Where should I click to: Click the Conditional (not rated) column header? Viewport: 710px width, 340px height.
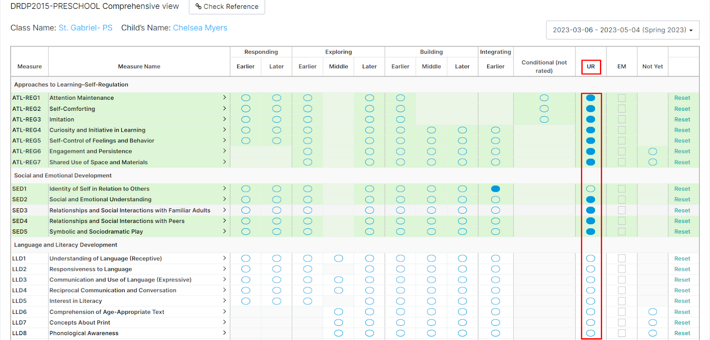click(x=544, y=66)
